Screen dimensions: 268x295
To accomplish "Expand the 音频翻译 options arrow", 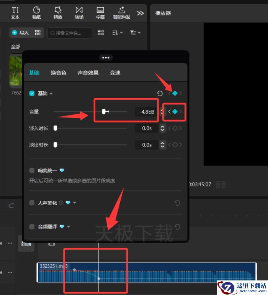I will 69,227.
